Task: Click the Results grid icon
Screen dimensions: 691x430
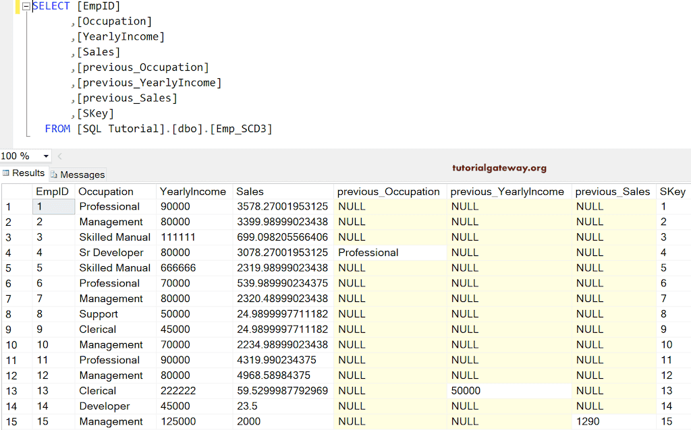Action: 5,173
